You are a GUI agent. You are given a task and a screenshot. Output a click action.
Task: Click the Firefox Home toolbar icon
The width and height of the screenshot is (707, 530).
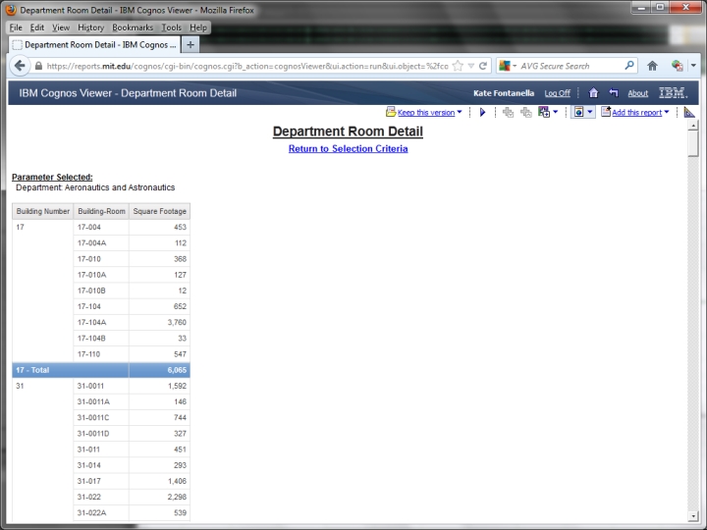(651, 66)
